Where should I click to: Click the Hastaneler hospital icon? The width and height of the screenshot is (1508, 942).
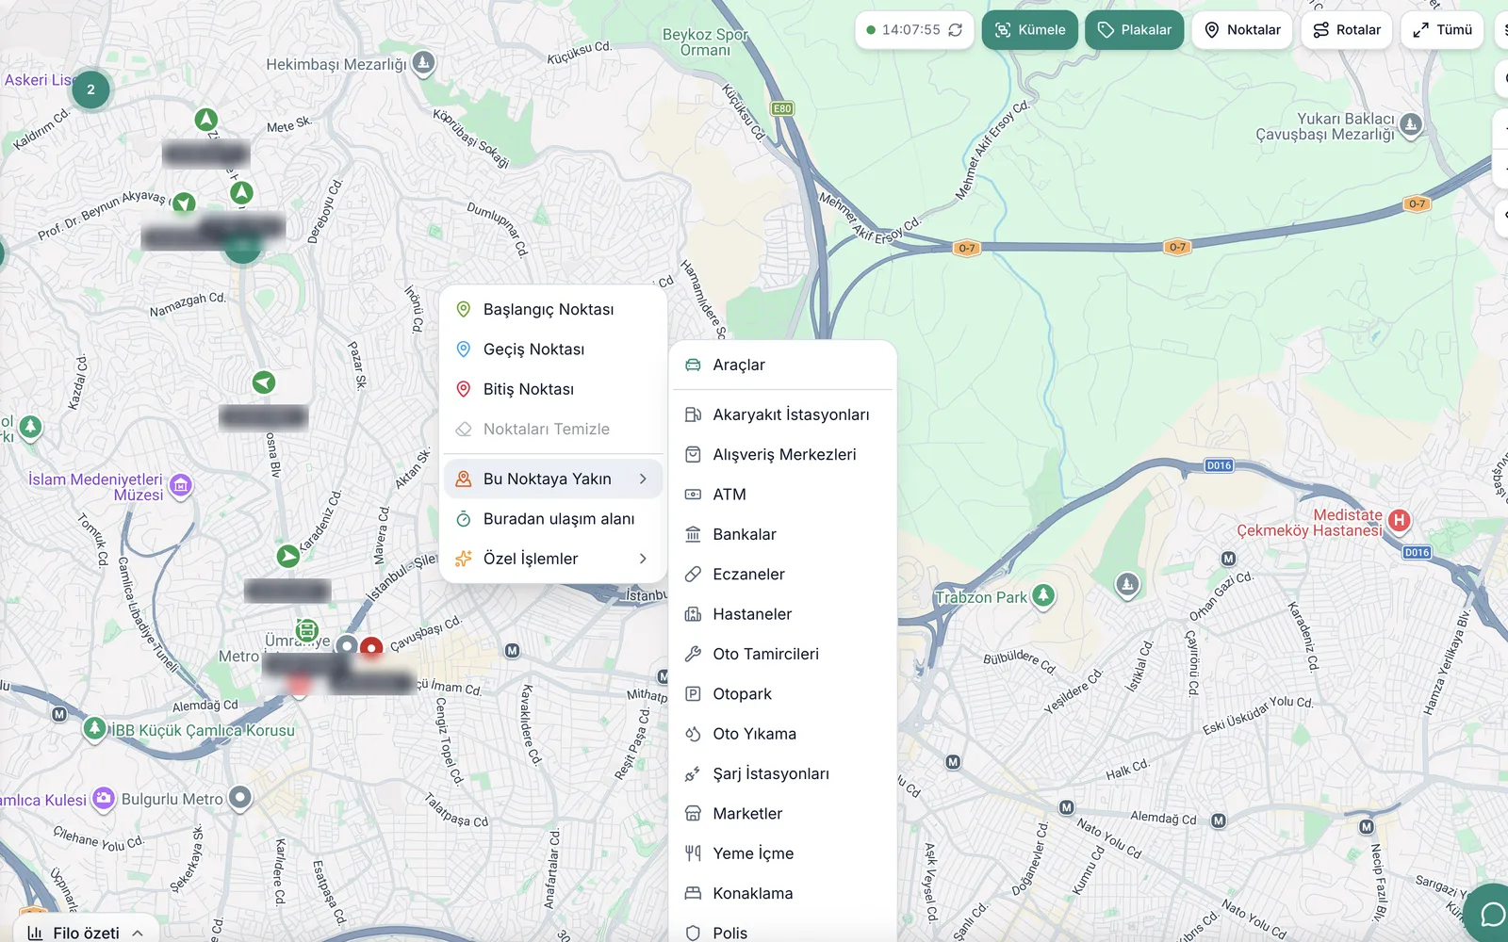tap(693, 614)
